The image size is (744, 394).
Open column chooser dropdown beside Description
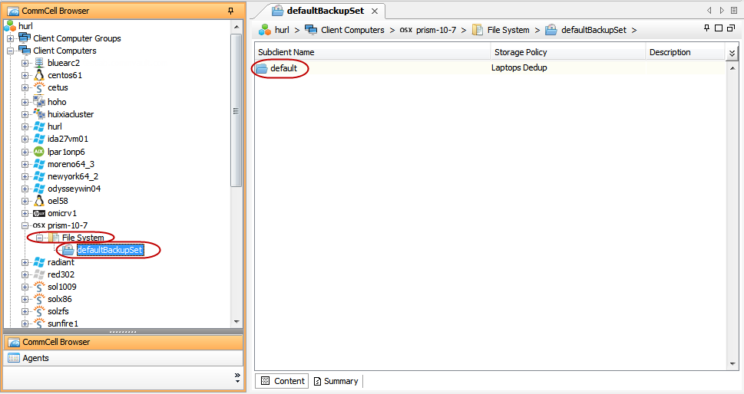[x=732, y=53]
